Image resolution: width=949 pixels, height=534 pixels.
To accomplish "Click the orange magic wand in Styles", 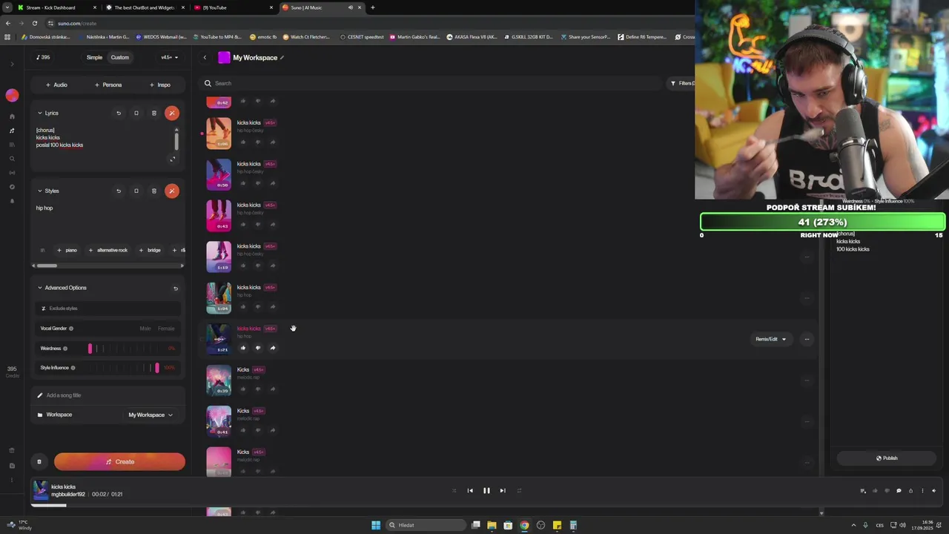I will click(x=172, y=191).
